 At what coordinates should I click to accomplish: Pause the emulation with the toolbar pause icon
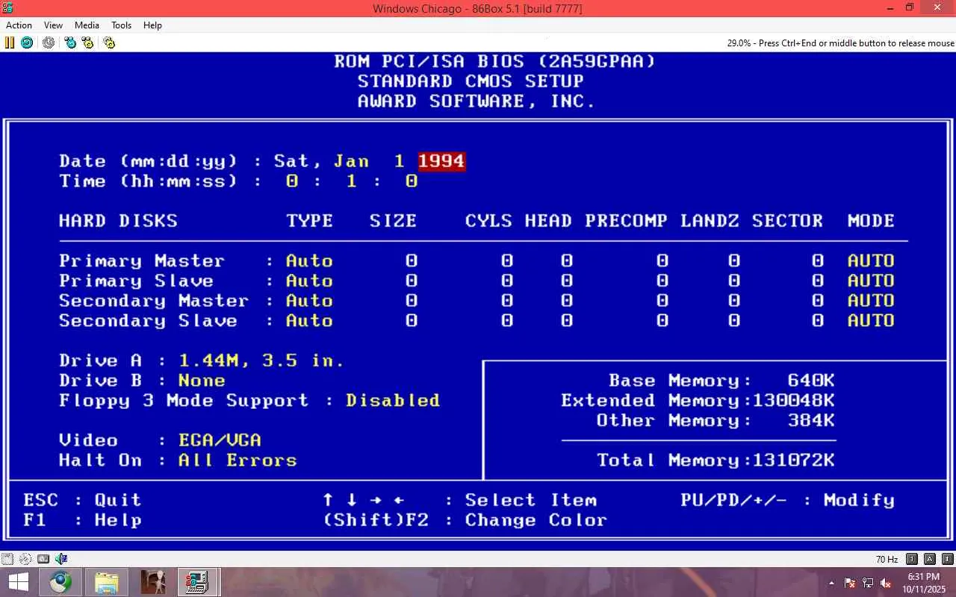[10, 43]
